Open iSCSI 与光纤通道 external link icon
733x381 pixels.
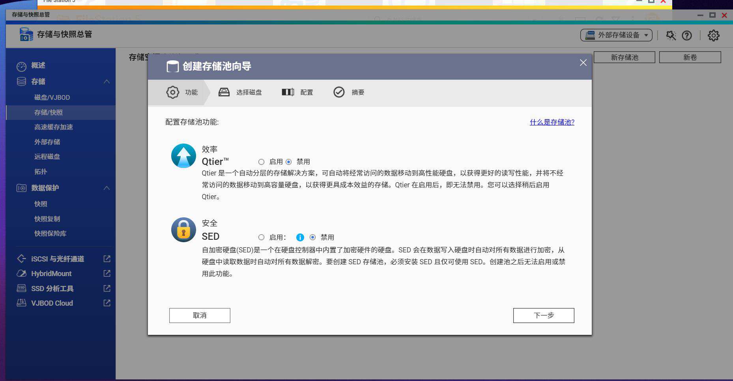(107, 259)
